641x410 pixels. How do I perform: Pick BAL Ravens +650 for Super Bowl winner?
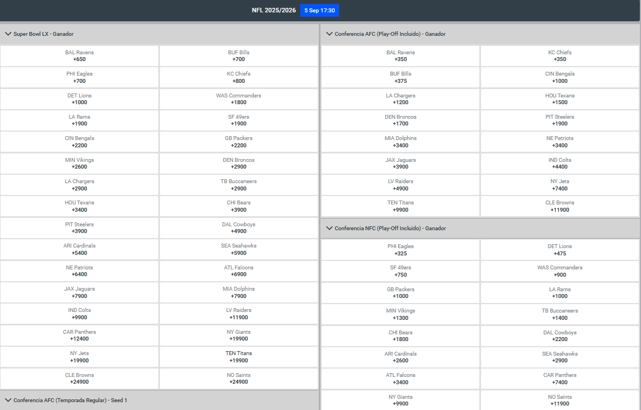coord(79,56)
